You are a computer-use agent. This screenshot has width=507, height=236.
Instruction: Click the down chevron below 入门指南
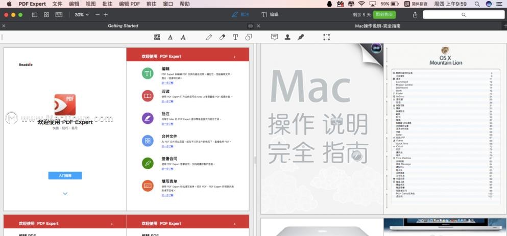[65, 193]
